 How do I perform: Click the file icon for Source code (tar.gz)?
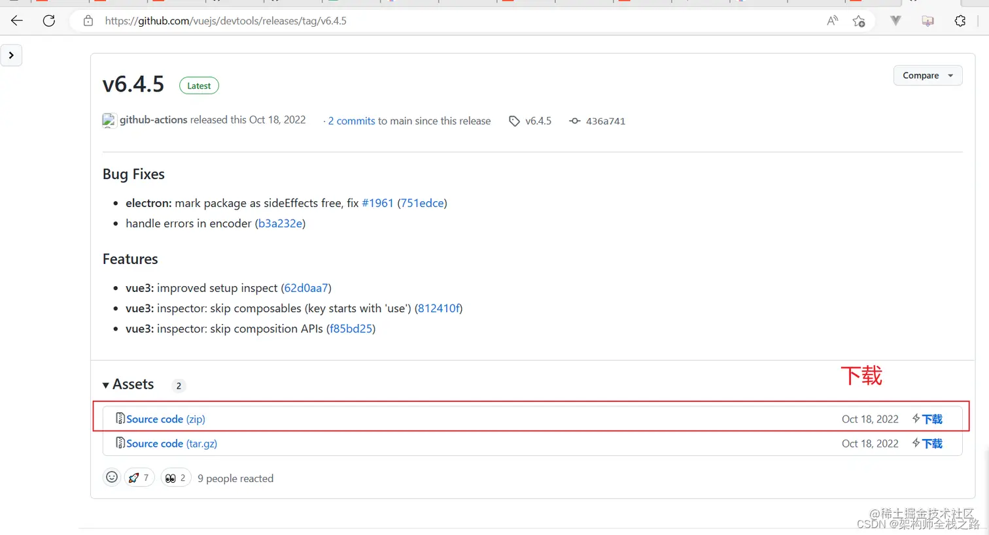[x=120, y=443]
